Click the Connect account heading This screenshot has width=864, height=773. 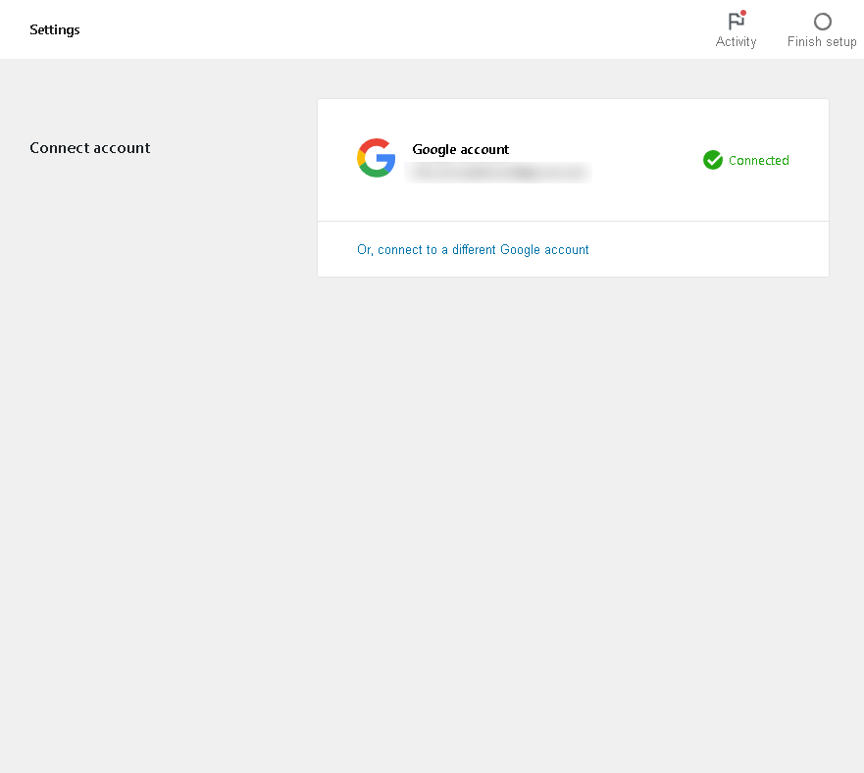click(90, 148)
